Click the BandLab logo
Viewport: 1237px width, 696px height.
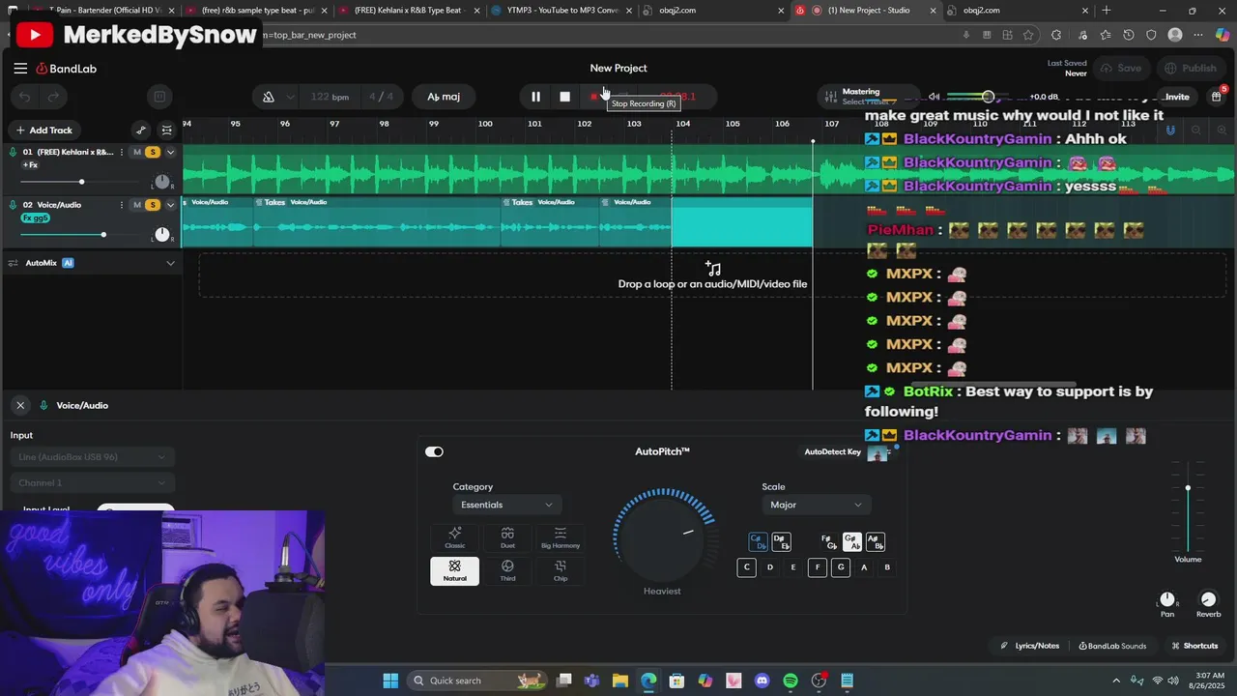[67, 69]
